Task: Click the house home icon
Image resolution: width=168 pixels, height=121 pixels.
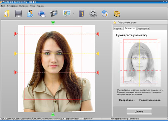Action: tap(105, 13)
